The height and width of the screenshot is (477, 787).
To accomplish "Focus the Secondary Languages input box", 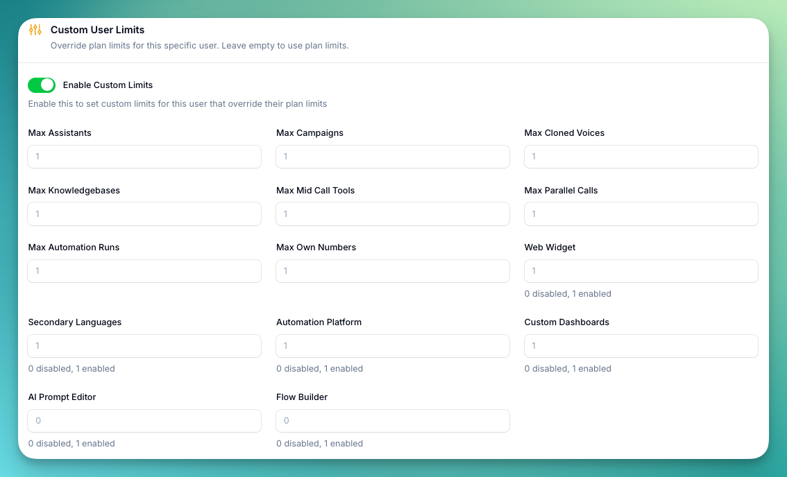I will (144, 346).
